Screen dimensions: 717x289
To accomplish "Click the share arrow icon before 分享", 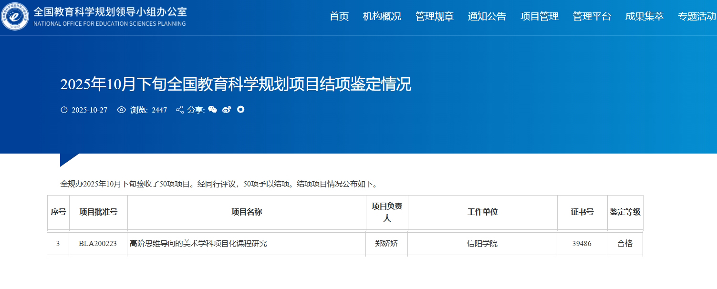I will [180, 110].
